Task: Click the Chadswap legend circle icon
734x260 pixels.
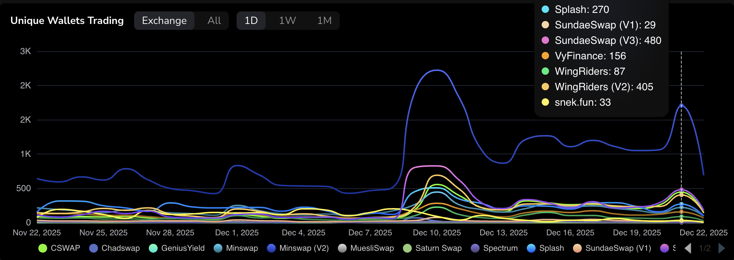Action: [94, 248]
